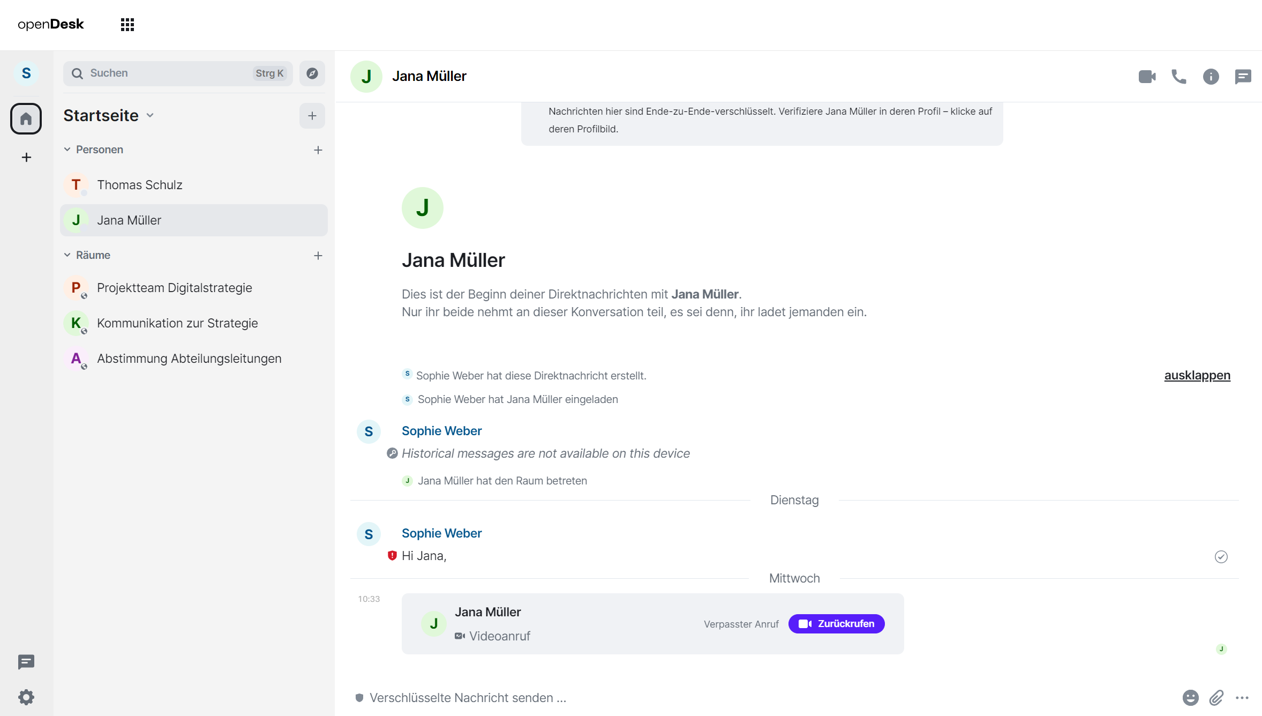Open more composer options menu
Image resolution: width=1262 pixels, height=716 pixels.
1242,697
